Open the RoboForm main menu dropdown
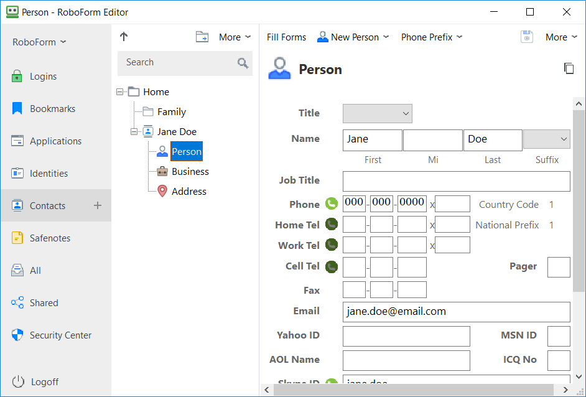 pyautogui.click(x=39, y=42)
